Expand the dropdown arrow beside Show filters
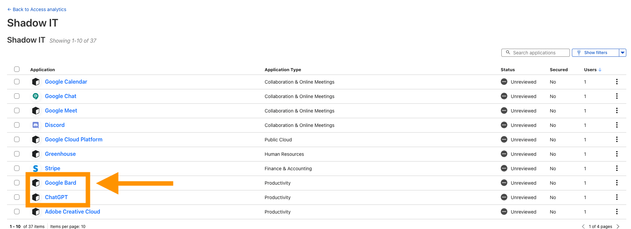Viewport: 631px width, 229px height. click(623, 53)
